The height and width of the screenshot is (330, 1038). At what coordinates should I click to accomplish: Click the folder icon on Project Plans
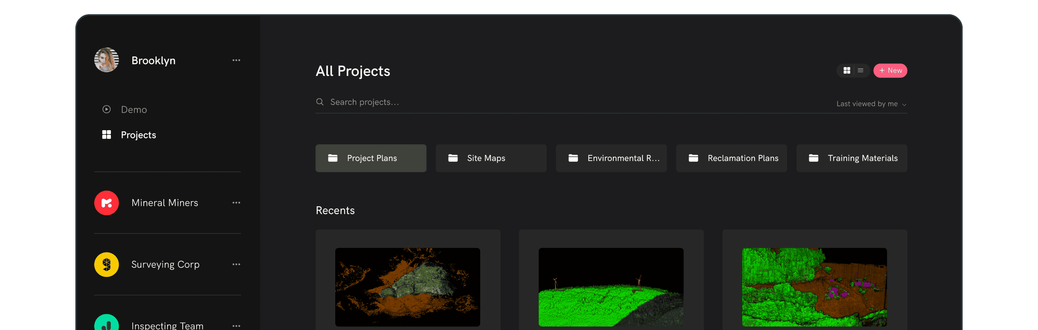(x=332, y=158)
